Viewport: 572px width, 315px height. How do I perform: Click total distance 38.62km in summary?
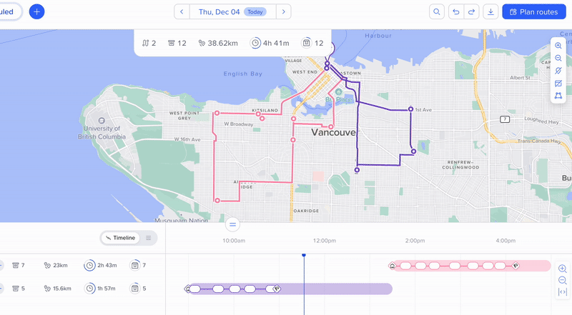218,43
